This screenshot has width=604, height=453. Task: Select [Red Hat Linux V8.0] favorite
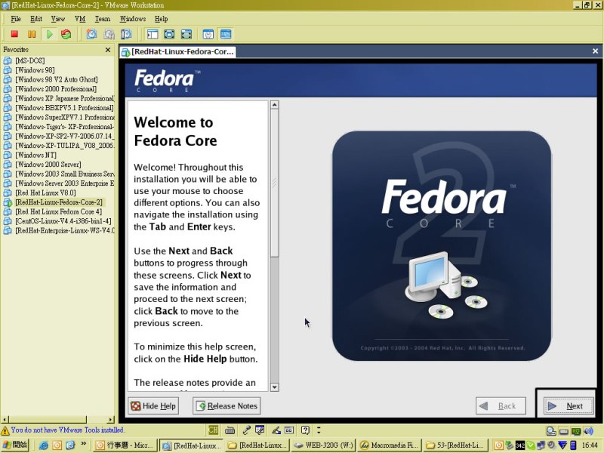tap(45, 193)
